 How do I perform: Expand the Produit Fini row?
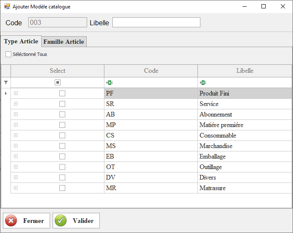16,93
